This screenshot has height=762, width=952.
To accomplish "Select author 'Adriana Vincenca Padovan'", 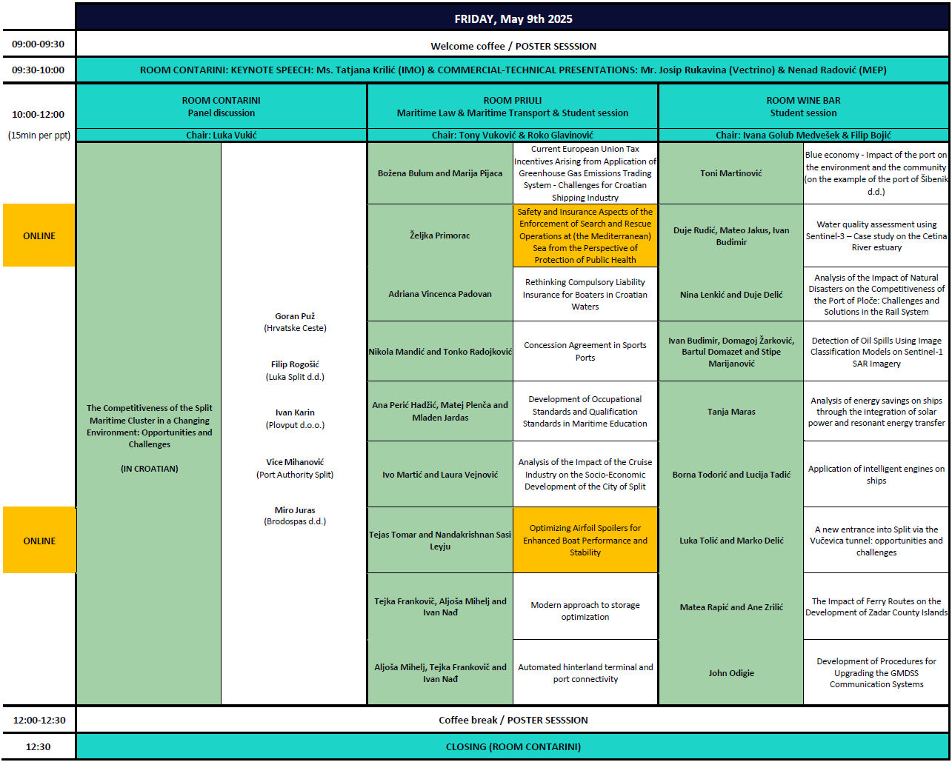I will [x=440, y=294].
